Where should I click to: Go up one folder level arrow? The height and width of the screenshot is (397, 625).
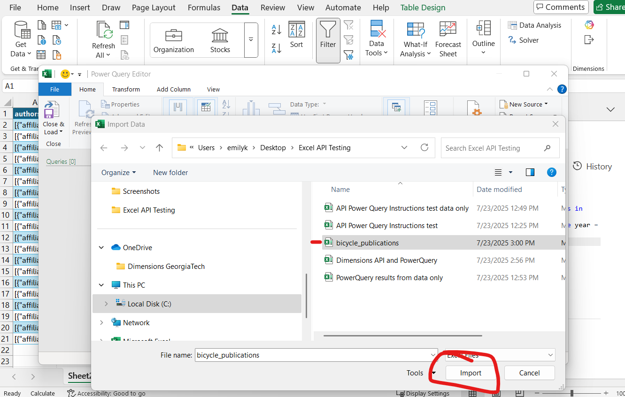(160, 148)
